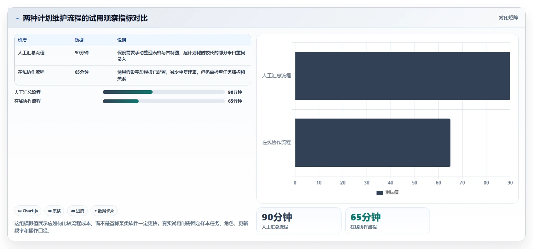Screen dimensions: 533x249
Task: Click the 在线协作流程 progress bar
Action: pyautogui.click(x=164, y=101)
